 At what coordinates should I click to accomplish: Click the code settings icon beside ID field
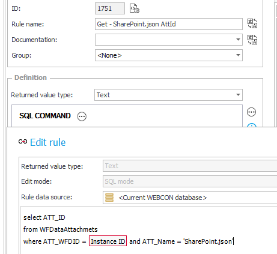pyautogui.click(x=135, y=8)
